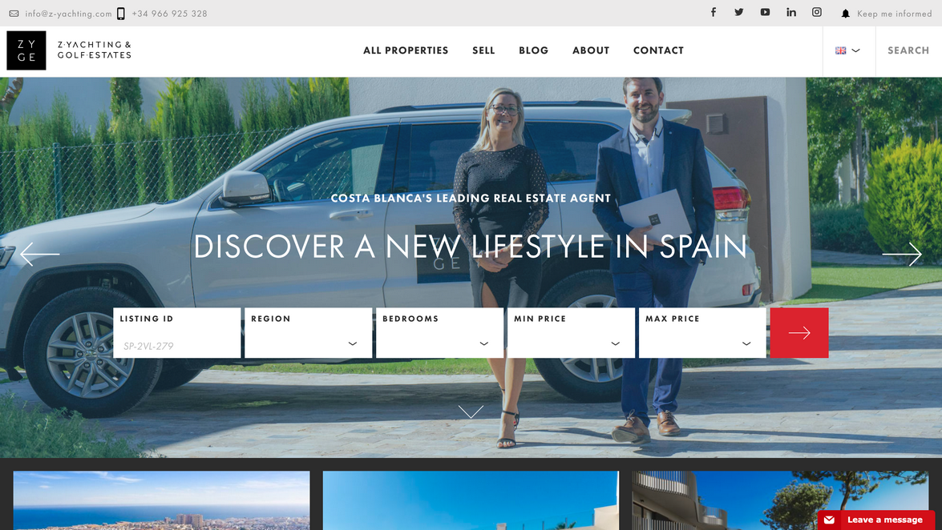Open the All Properties menu item
This screenshot has height=530, width=942.
tap(406, 50)
